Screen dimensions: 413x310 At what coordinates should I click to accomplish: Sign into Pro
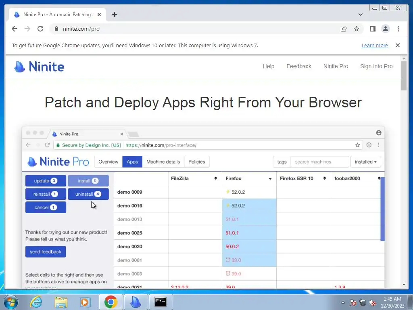tap(376, 67)
